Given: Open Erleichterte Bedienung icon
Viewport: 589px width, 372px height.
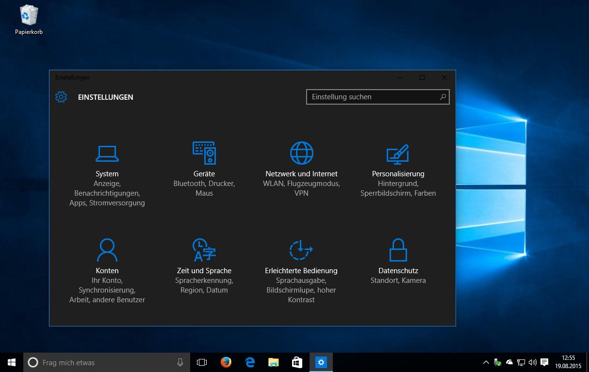Looking at the screenshot, I should [301, 250].
